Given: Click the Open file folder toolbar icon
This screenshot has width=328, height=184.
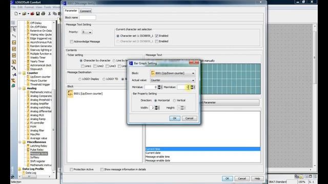Looking at the screenshot, I should tap(24, 14).
